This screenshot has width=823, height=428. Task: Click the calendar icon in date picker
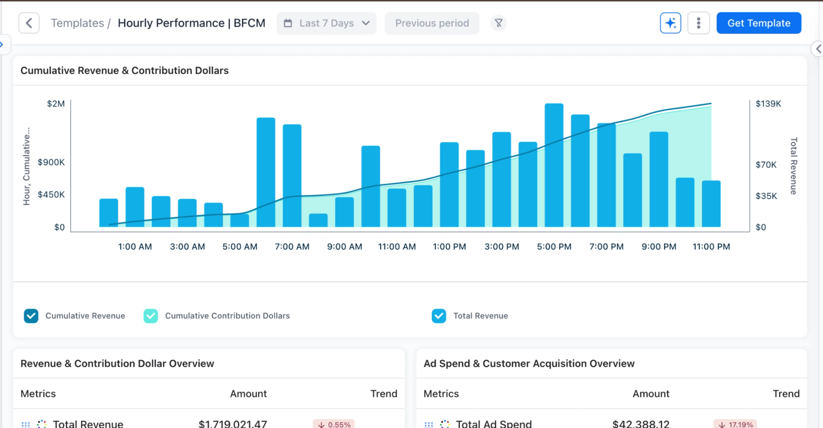288,23
